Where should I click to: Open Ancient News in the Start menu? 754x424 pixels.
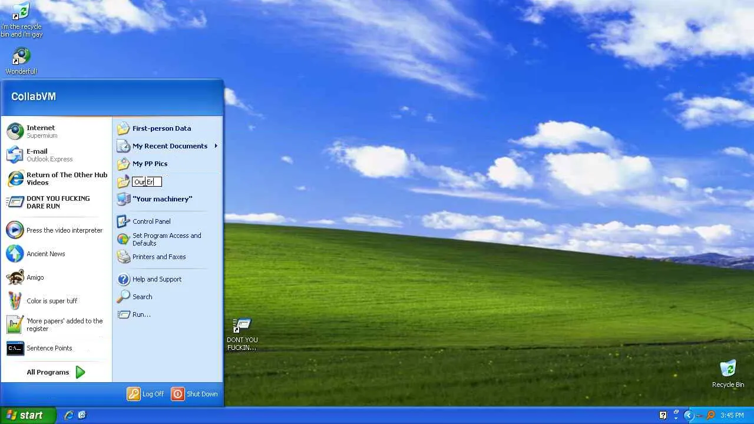[x=57, y=254]
